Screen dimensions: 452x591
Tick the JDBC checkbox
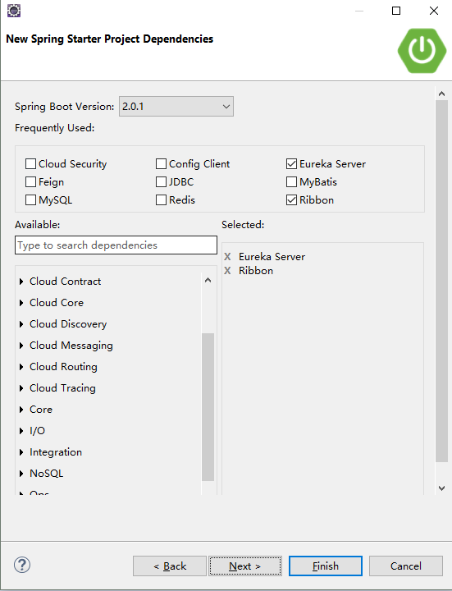point(162,182)
